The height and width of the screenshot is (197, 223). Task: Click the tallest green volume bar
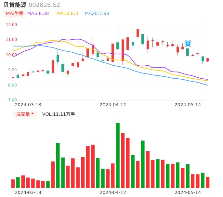(x=118, y=155)
